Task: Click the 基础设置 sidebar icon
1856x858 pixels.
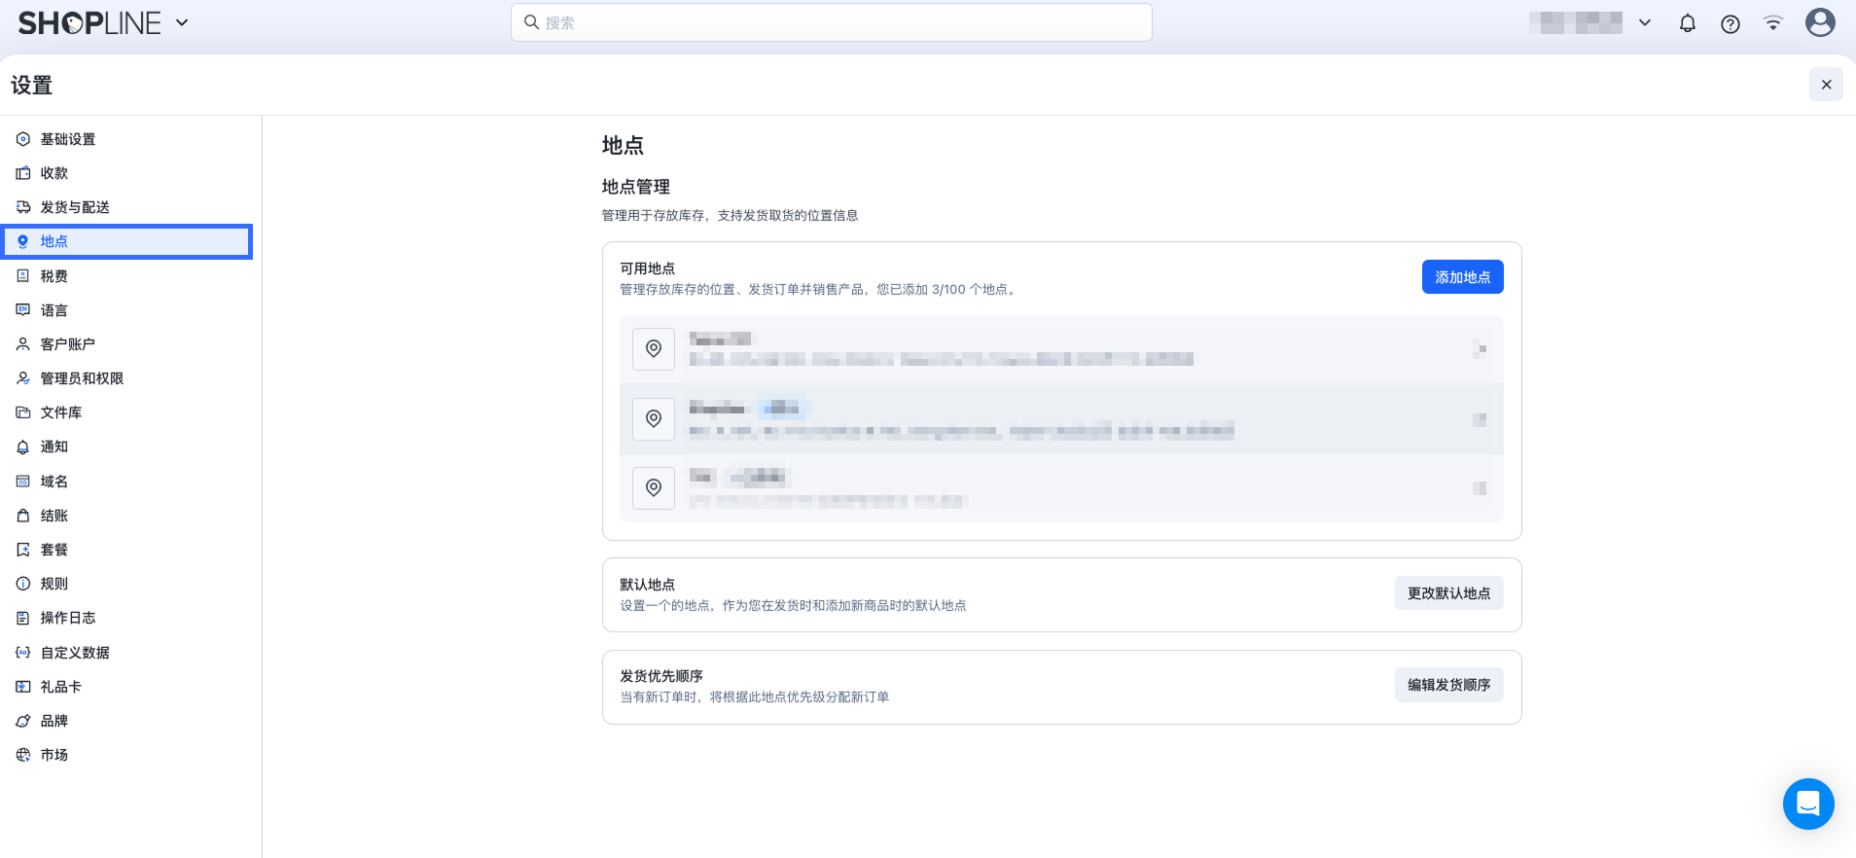Action: [23, 139]
